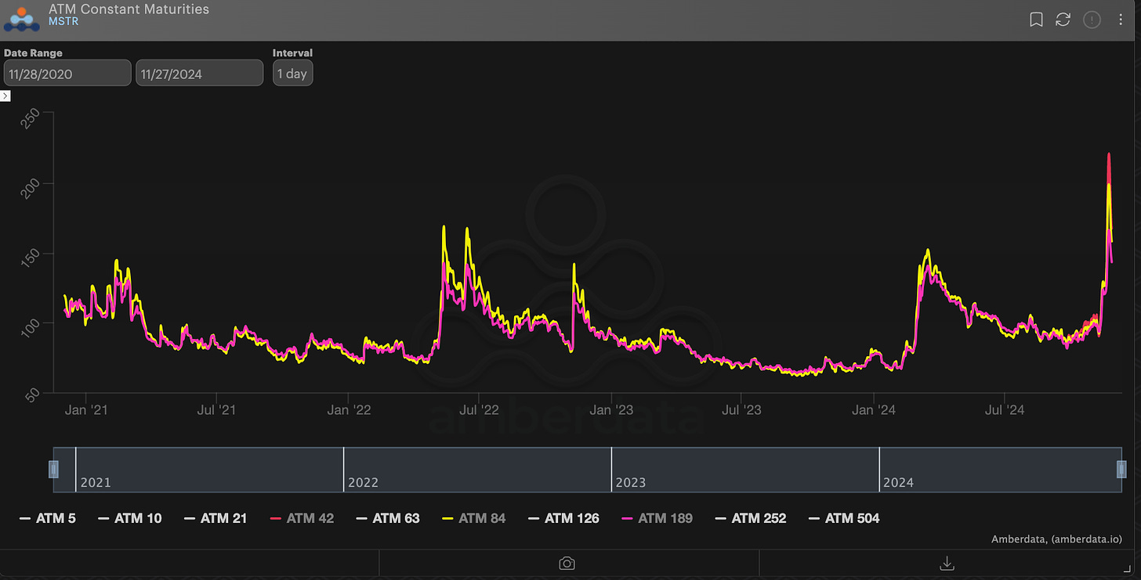Toggle the ATM 21 series
Screen dimensions: 1141x580
(x=216, y=518)
